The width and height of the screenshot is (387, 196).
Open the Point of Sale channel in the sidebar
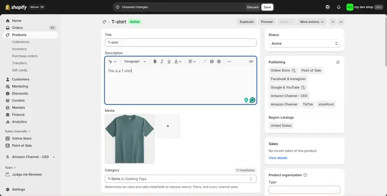pos(22,146)
